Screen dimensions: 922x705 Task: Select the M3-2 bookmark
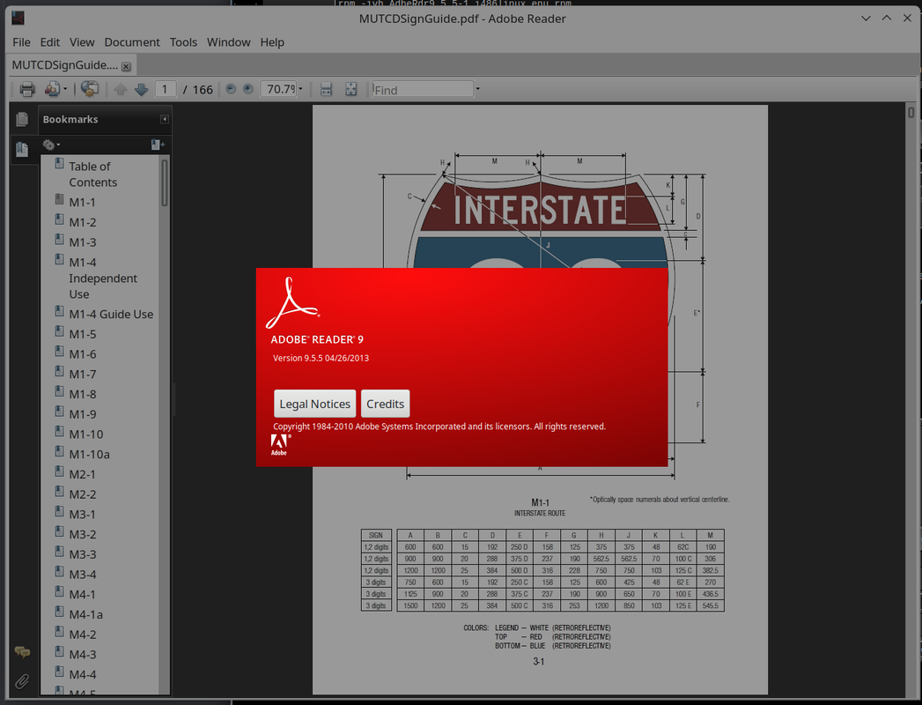tap(82, 534)
